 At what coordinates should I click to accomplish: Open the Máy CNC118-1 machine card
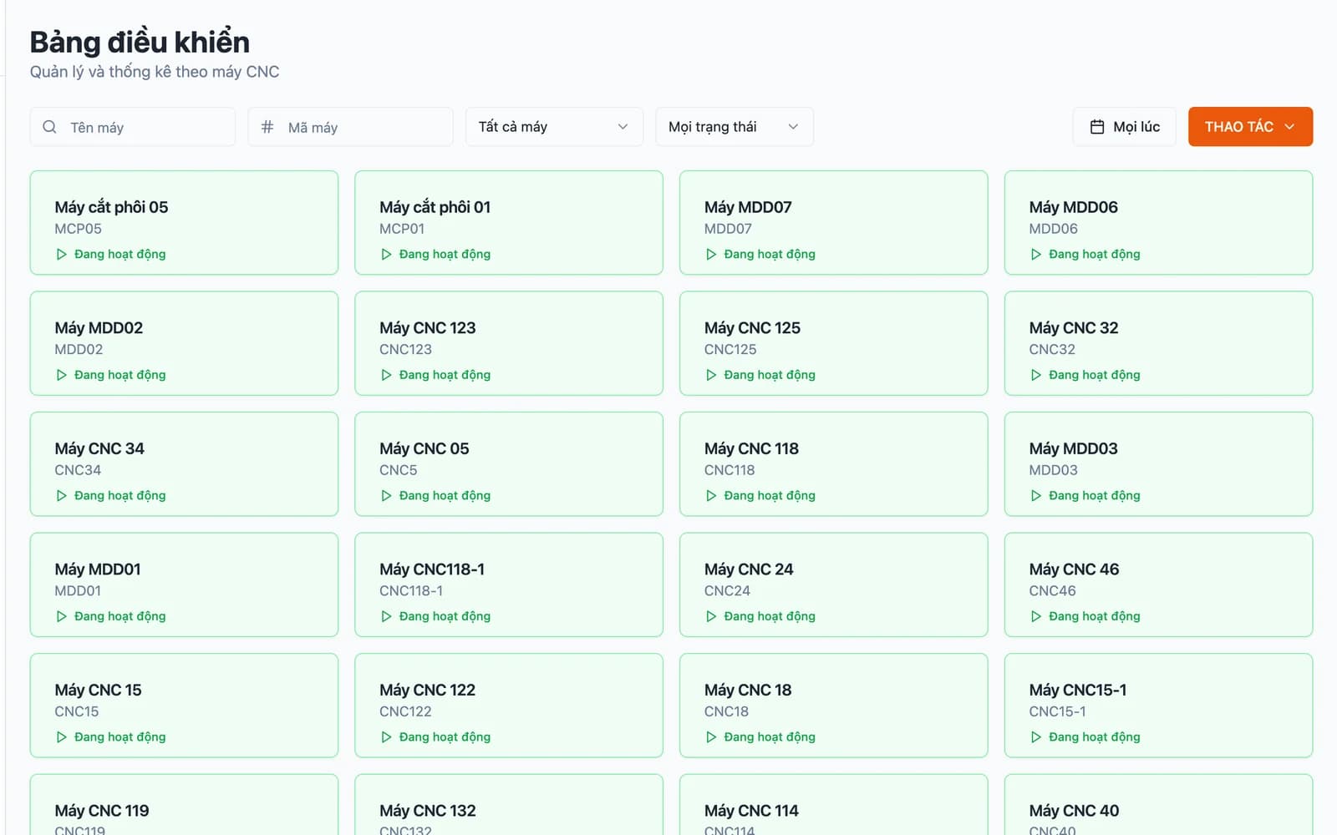(509, 584)
